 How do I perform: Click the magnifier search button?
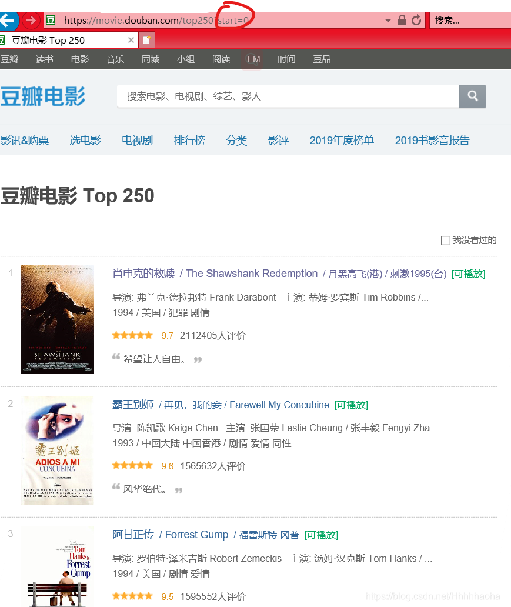click(x=472, y=96)
